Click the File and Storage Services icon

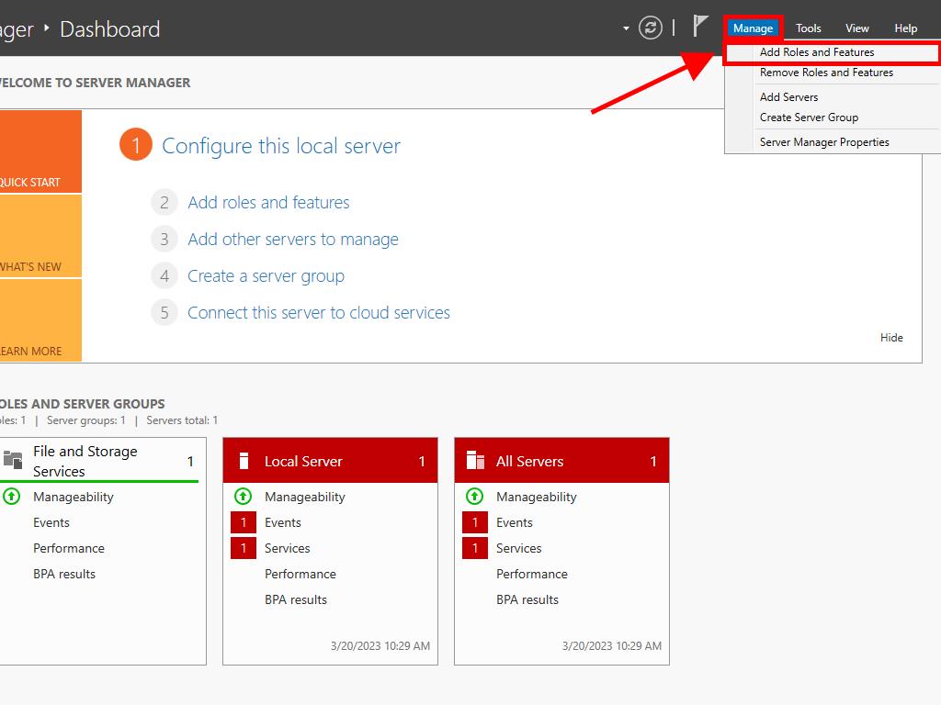coord(13,461)
